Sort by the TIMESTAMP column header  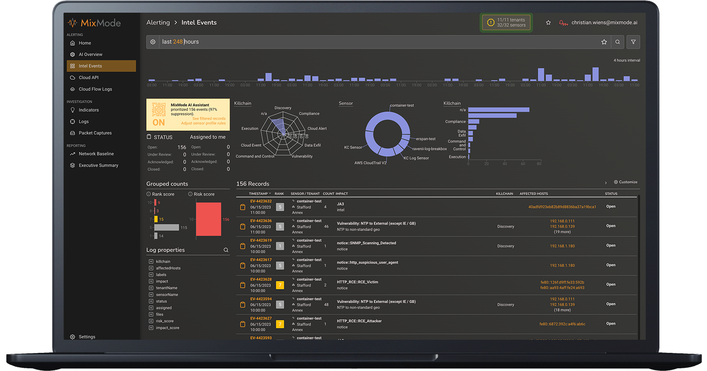260,193
